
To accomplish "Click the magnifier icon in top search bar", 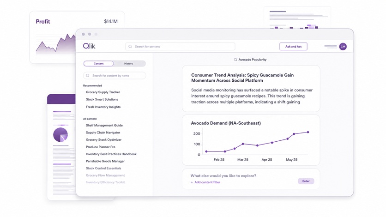I will (x=130, y=47).
